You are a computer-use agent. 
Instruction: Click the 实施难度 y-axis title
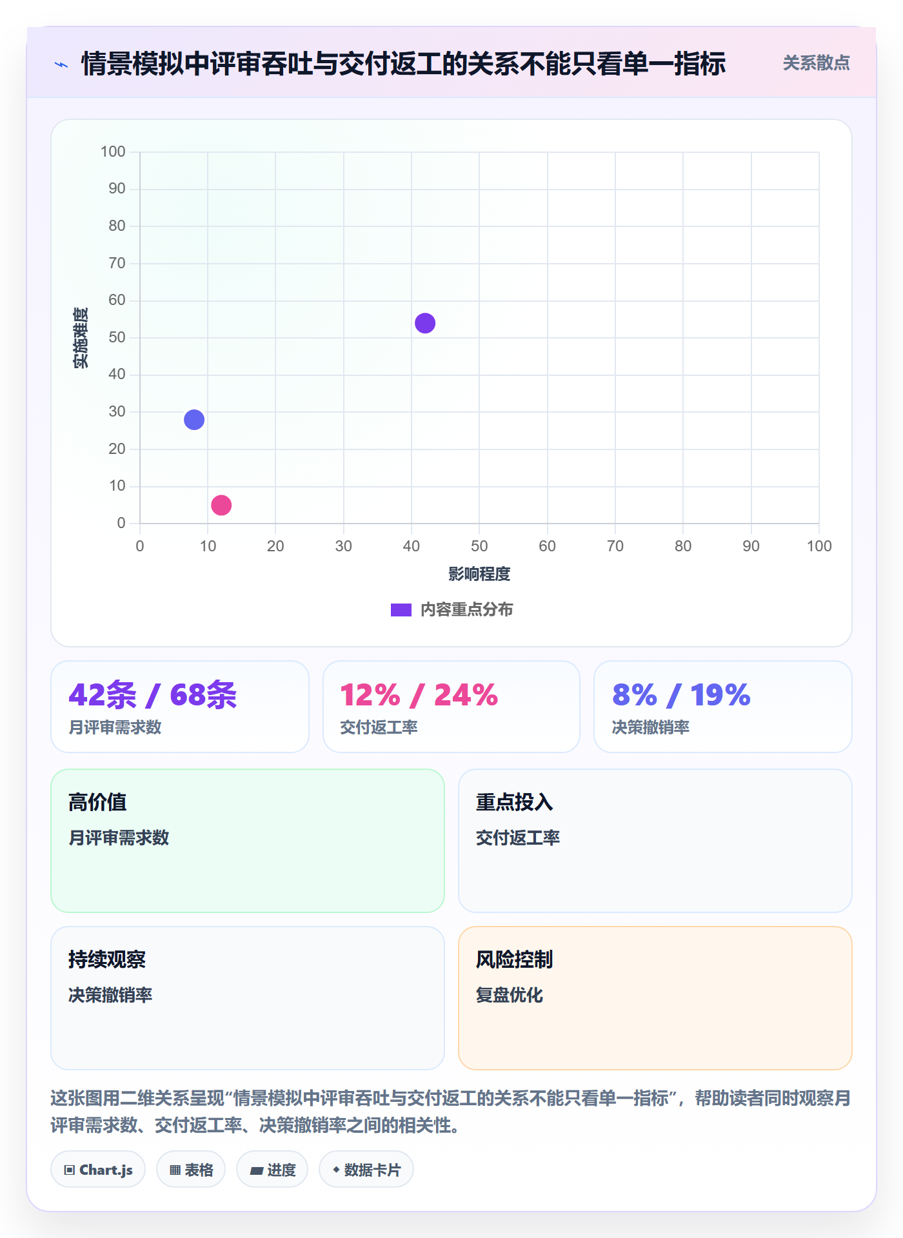pyautogui.click(x=81, y=338)
